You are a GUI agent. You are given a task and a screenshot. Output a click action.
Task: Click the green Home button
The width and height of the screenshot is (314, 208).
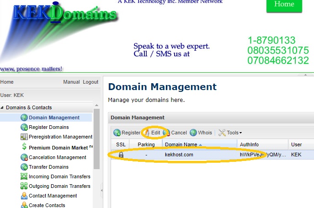pyautogui.click(x=284, y=5)
